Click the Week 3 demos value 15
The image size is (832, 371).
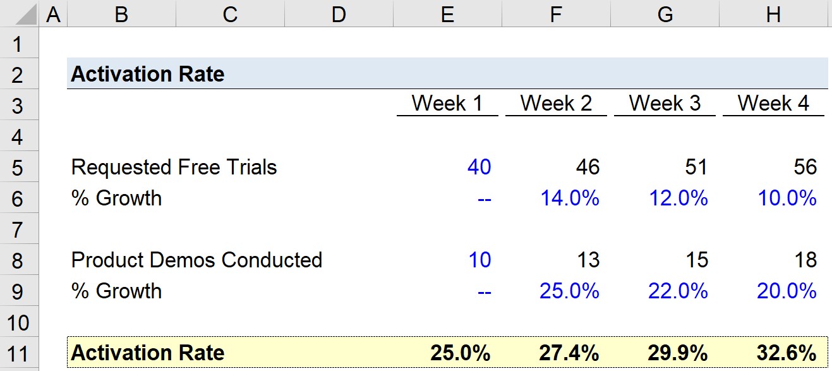tap(697, 260)
